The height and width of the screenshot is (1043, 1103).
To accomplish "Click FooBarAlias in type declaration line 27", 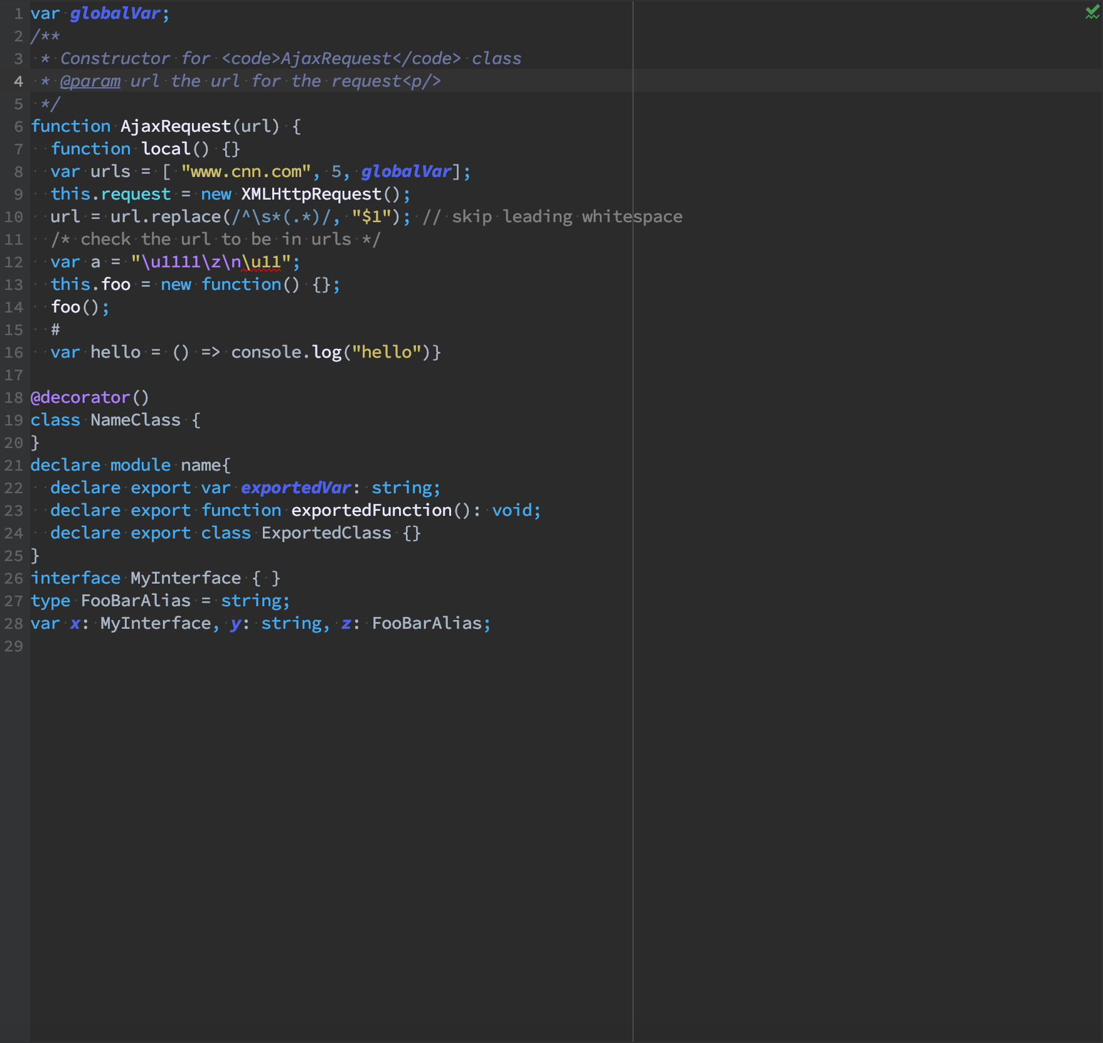I will pos(136,601).
